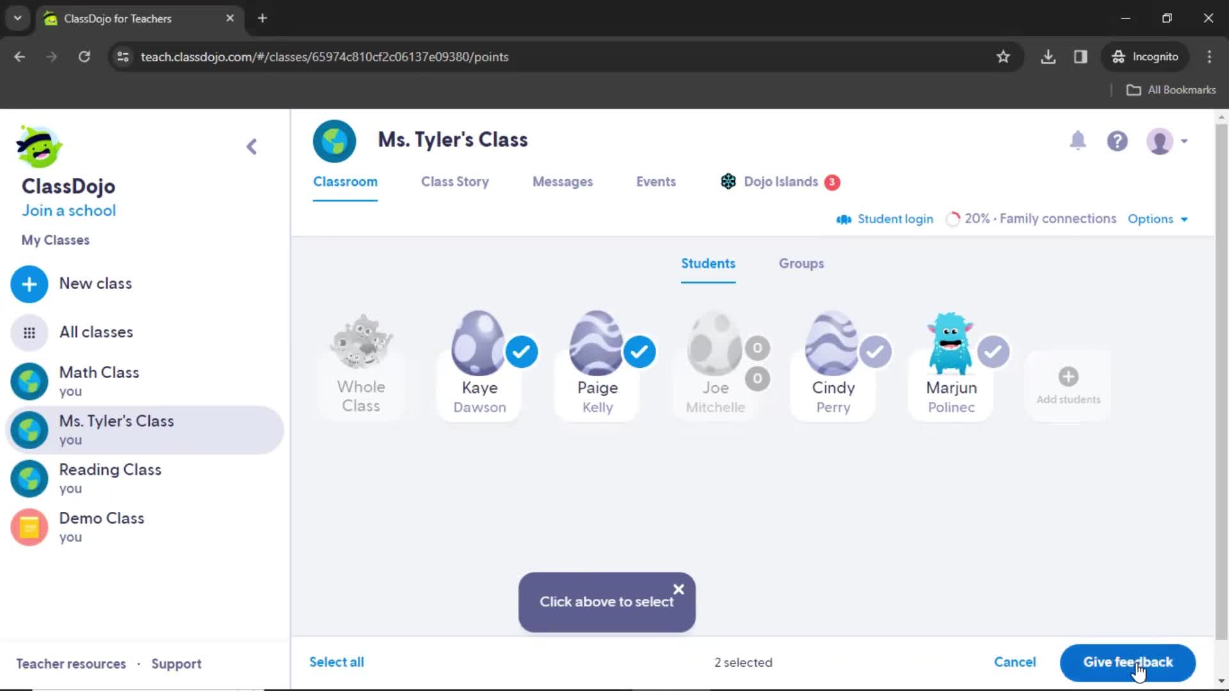The image size is (1229, 691).
Task: Close the selection tooltip with X
Action: pyautogui.click(x=680, y=588)
